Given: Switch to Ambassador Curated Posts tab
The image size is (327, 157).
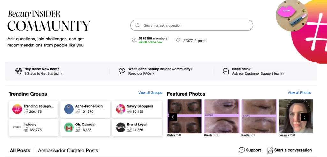Looking at the screenshot, I should (x=68, y=150).
